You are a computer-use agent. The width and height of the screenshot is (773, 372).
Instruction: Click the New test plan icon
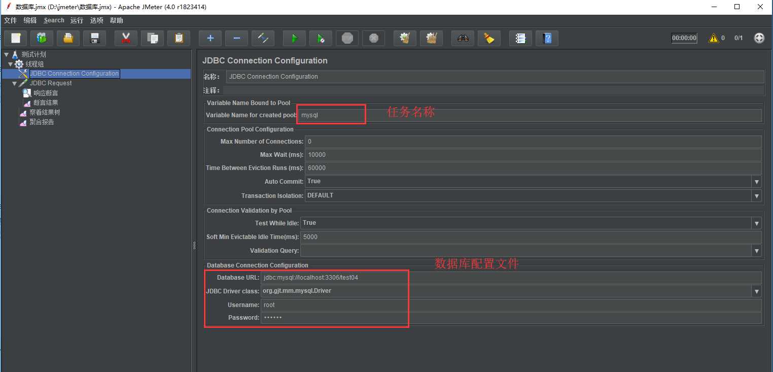pyautogui.click(x=16, y=38)
